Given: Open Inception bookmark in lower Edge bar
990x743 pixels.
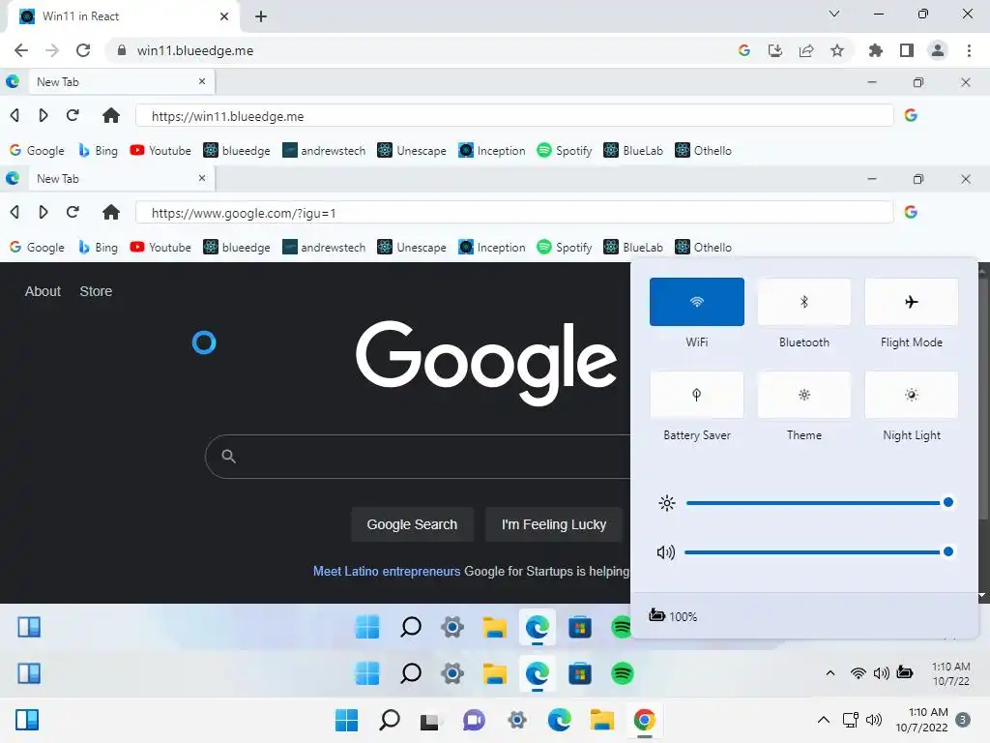Looking at the screenshot, I should point(492,247).
